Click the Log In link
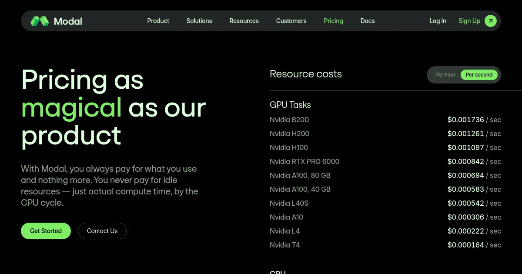 [438, 21]
